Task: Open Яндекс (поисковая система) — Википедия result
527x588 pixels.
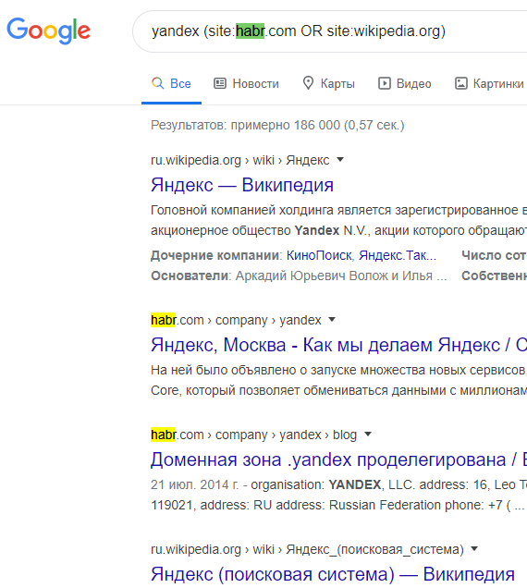Action: tap(333, 574)
